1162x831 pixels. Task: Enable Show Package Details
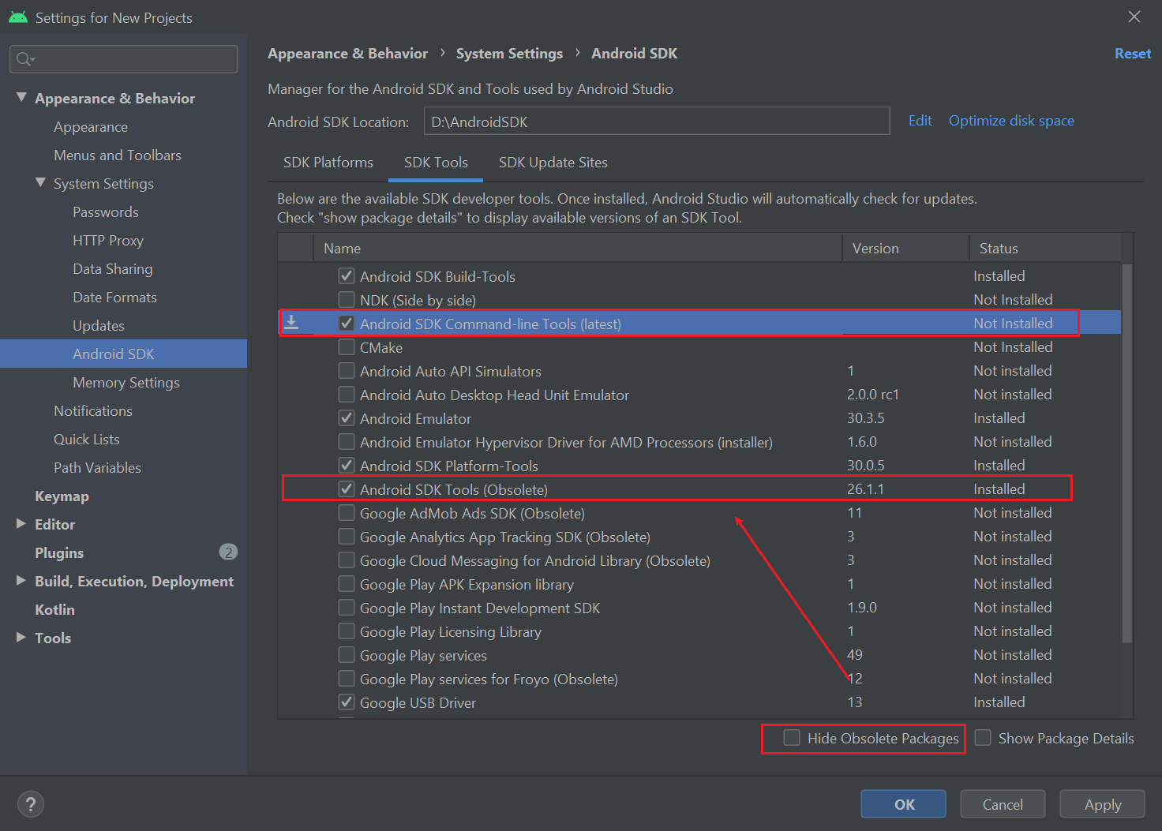(983, 738)
